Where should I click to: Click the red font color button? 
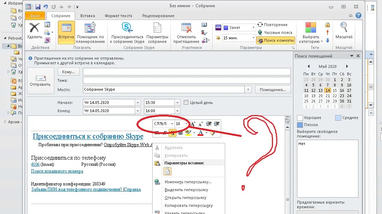[x=200, y=133]
